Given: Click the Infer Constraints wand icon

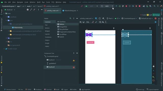Looking at the screenshot, I should (96, 22).
